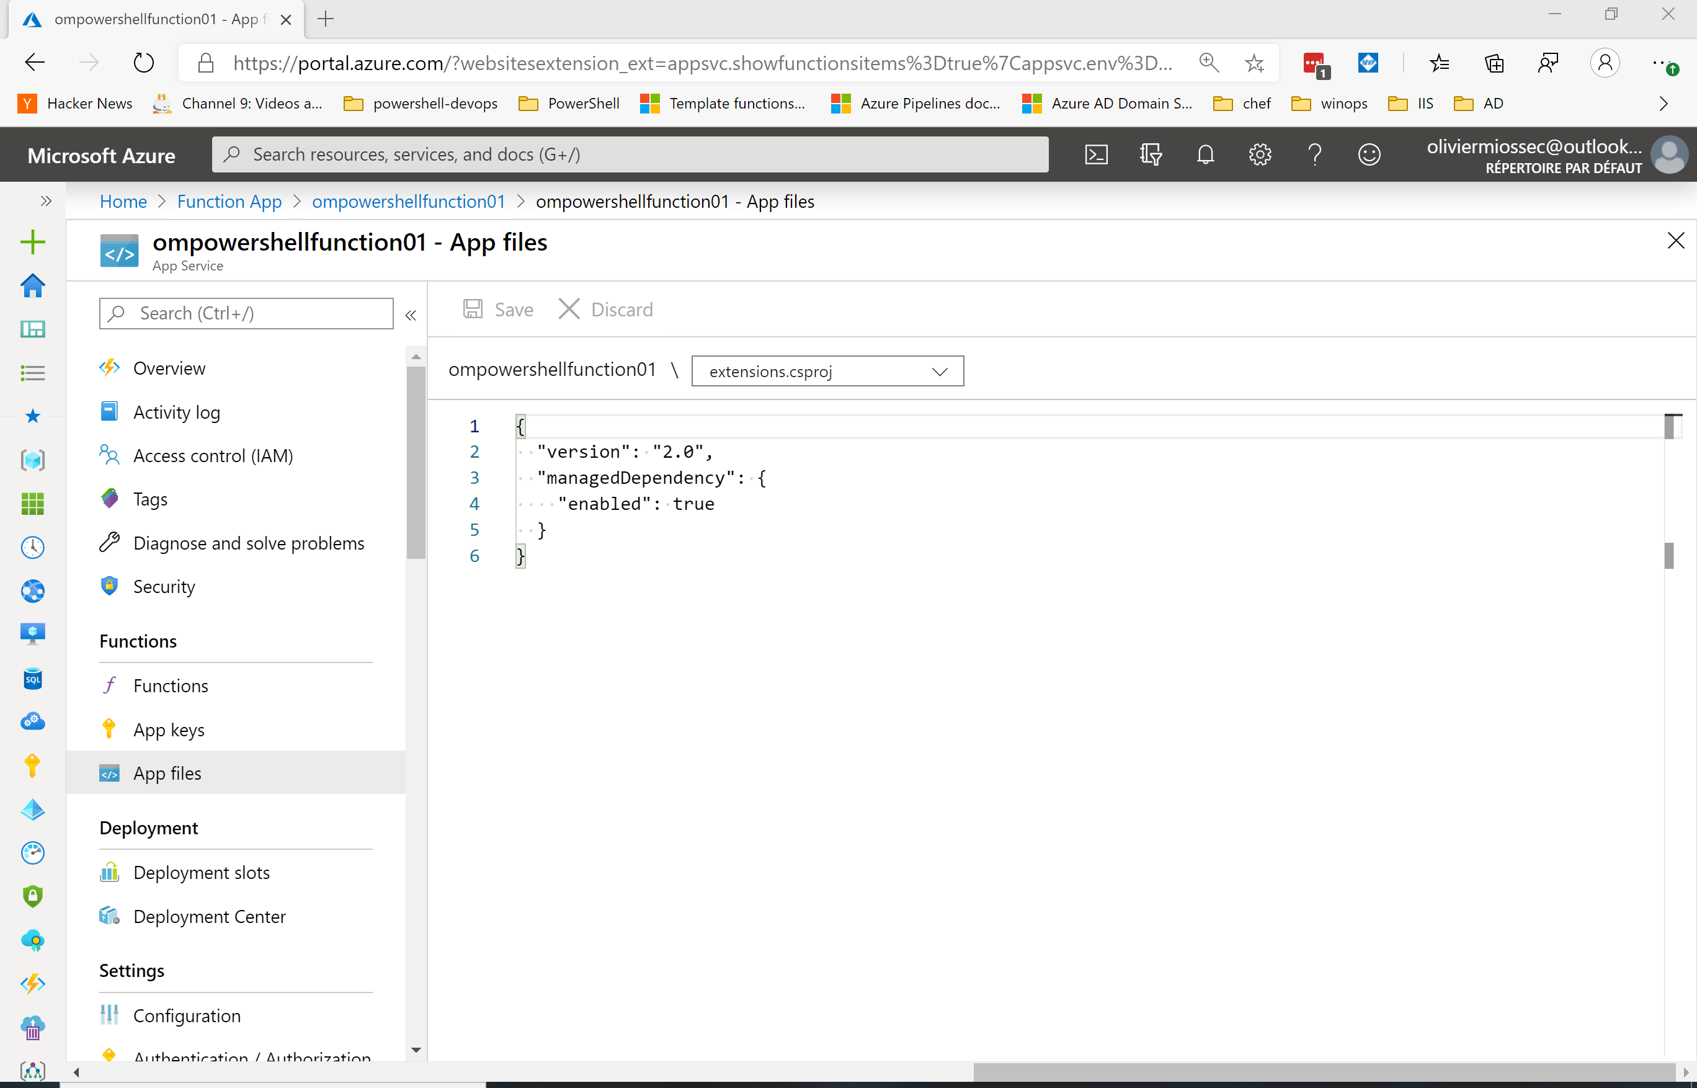Viewport: 1697px width, 1088px height.
Task: Open the help question mark
Action: [x=1314, y=154]
